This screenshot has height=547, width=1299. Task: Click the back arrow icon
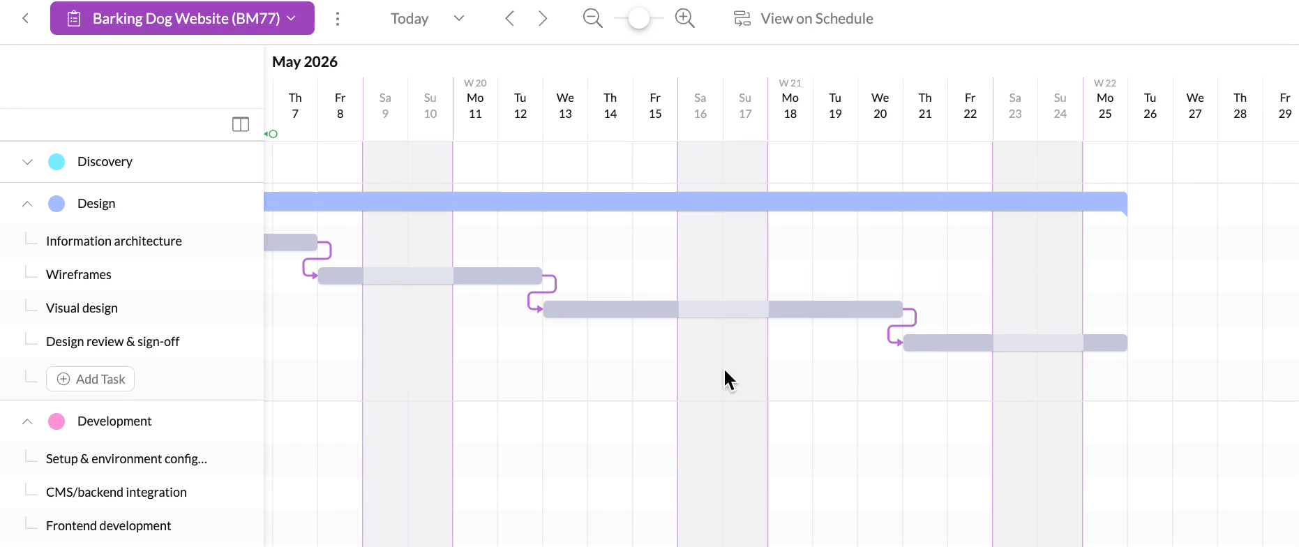[x=25, y=18]
